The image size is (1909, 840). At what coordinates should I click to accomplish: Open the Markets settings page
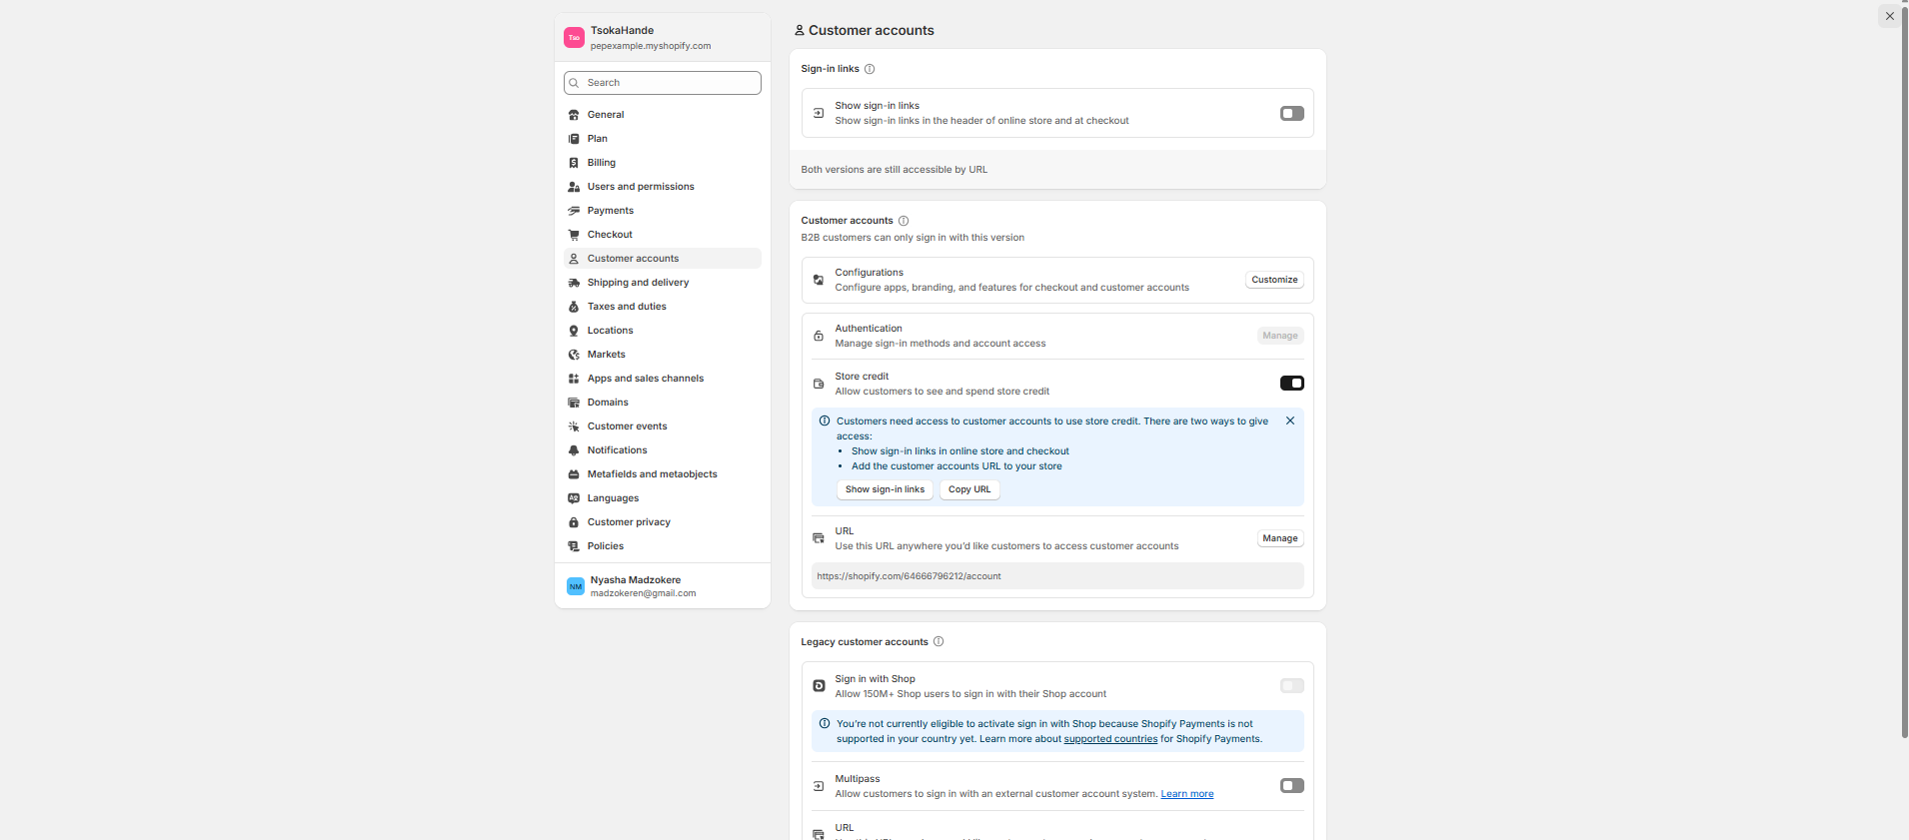point(606,355)
